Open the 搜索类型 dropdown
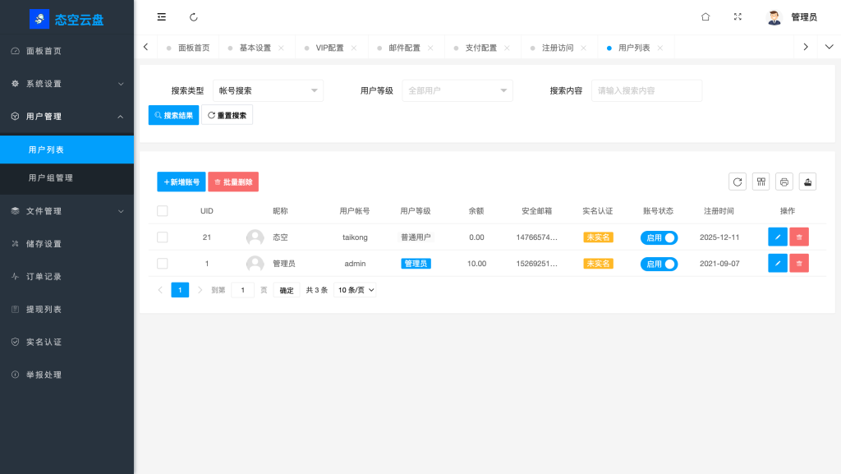Viewport: 841px width, 474px height. [x=268, y=90]
